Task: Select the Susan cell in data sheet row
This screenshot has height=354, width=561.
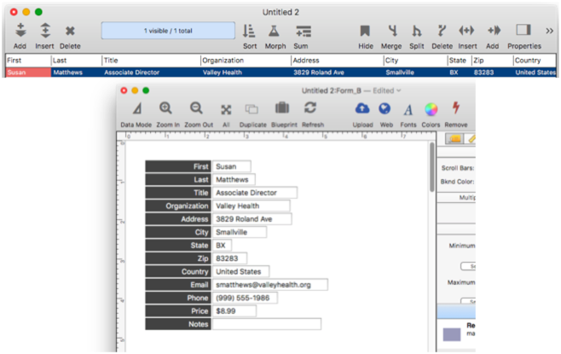Action: click(28, 73)
